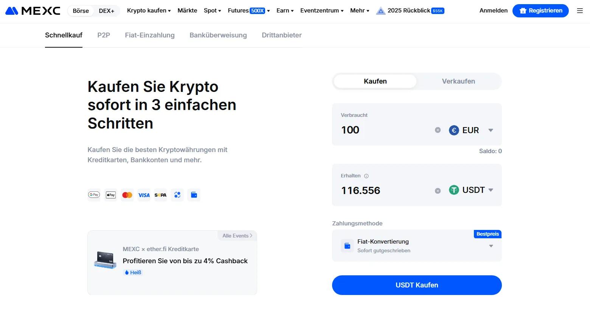The width and height of the screenshot is (590, 326).
Task: Select the Schnellkauf tab
Action: coord(64,35)
